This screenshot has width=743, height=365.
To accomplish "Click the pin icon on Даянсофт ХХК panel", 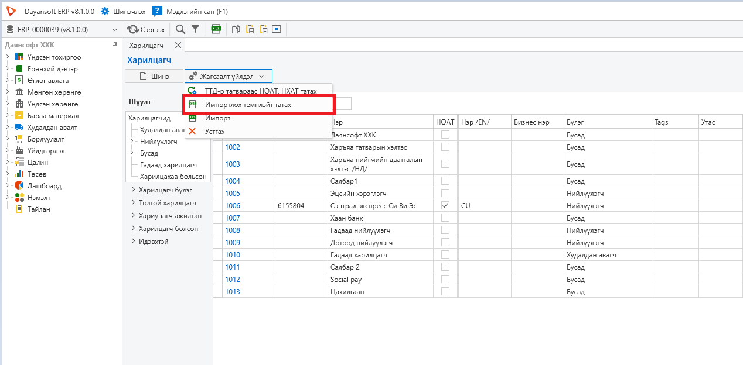I will pos(115,45).
